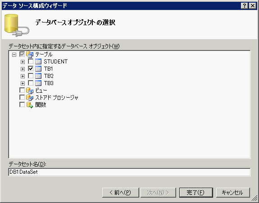259x203 pixels.
Task: Check the STUDENT table checkbox
Action: click(31, 61)
